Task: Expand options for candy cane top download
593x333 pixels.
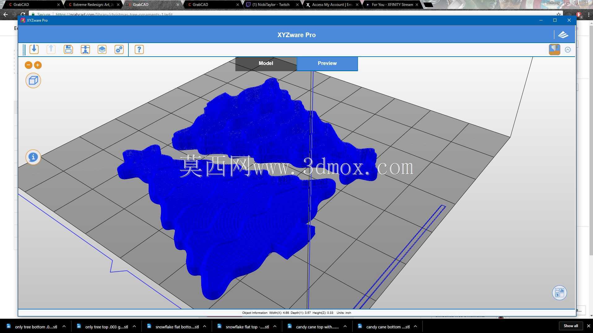Action: 345,327
